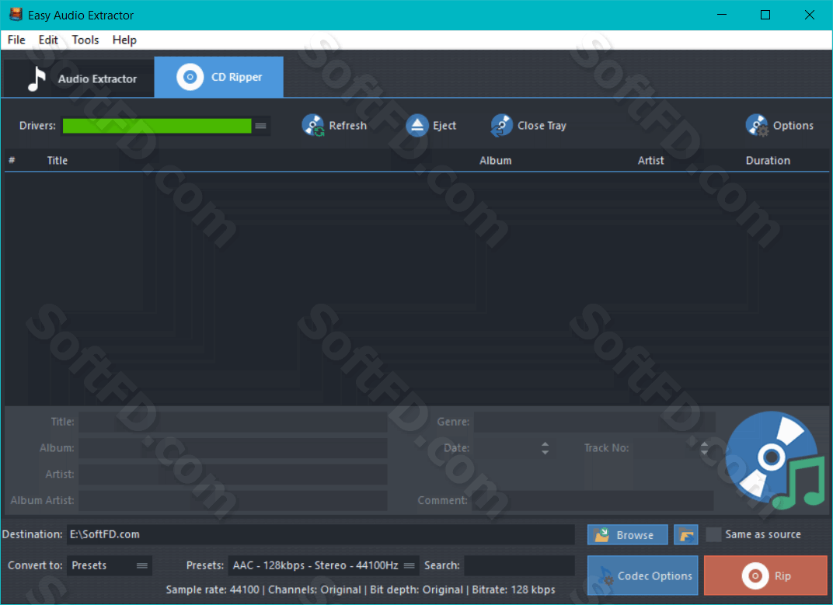Click the Easy Audio Extractor title bar app icon

click(16, 14)
